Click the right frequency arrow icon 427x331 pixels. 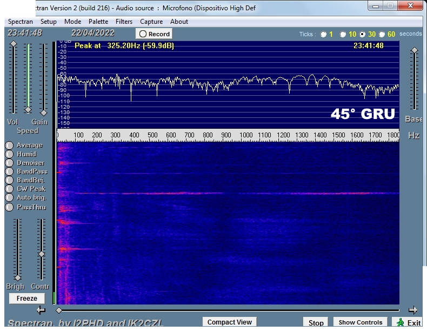pos(412,310)
